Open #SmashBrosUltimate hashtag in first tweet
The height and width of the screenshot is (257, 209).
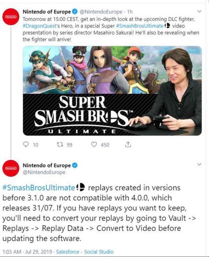point(140,26)
